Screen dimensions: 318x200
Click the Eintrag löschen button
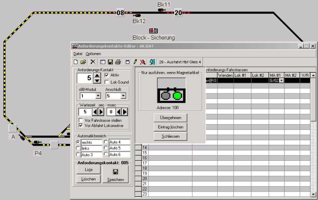[x=170, y=127]
